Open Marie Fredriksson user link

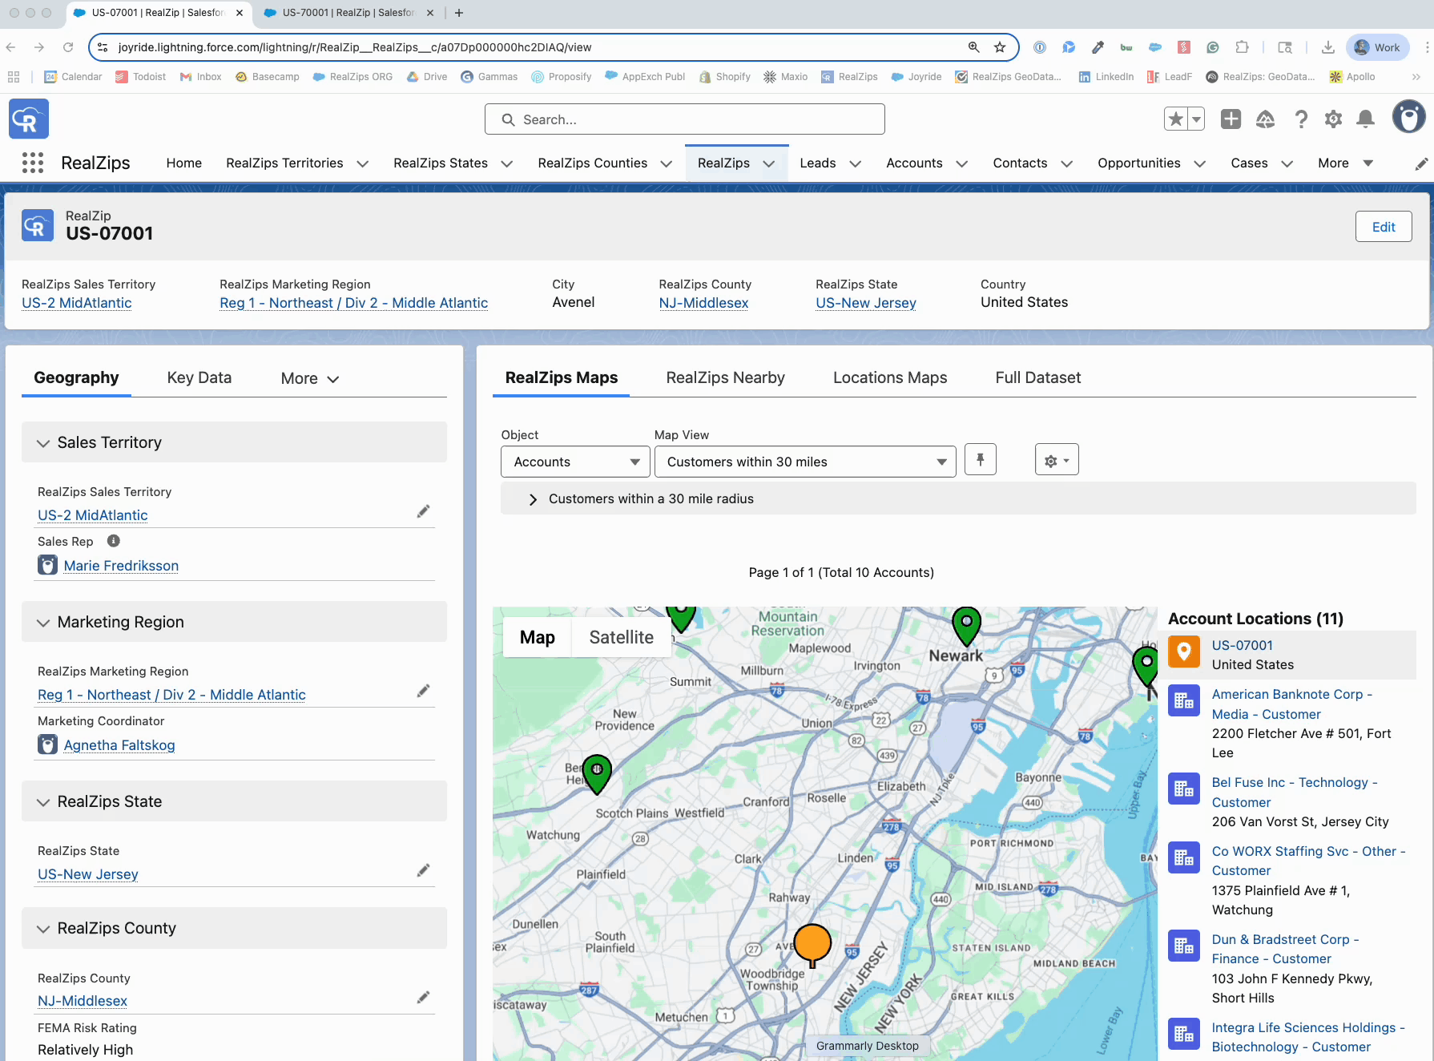coord(121,566)
